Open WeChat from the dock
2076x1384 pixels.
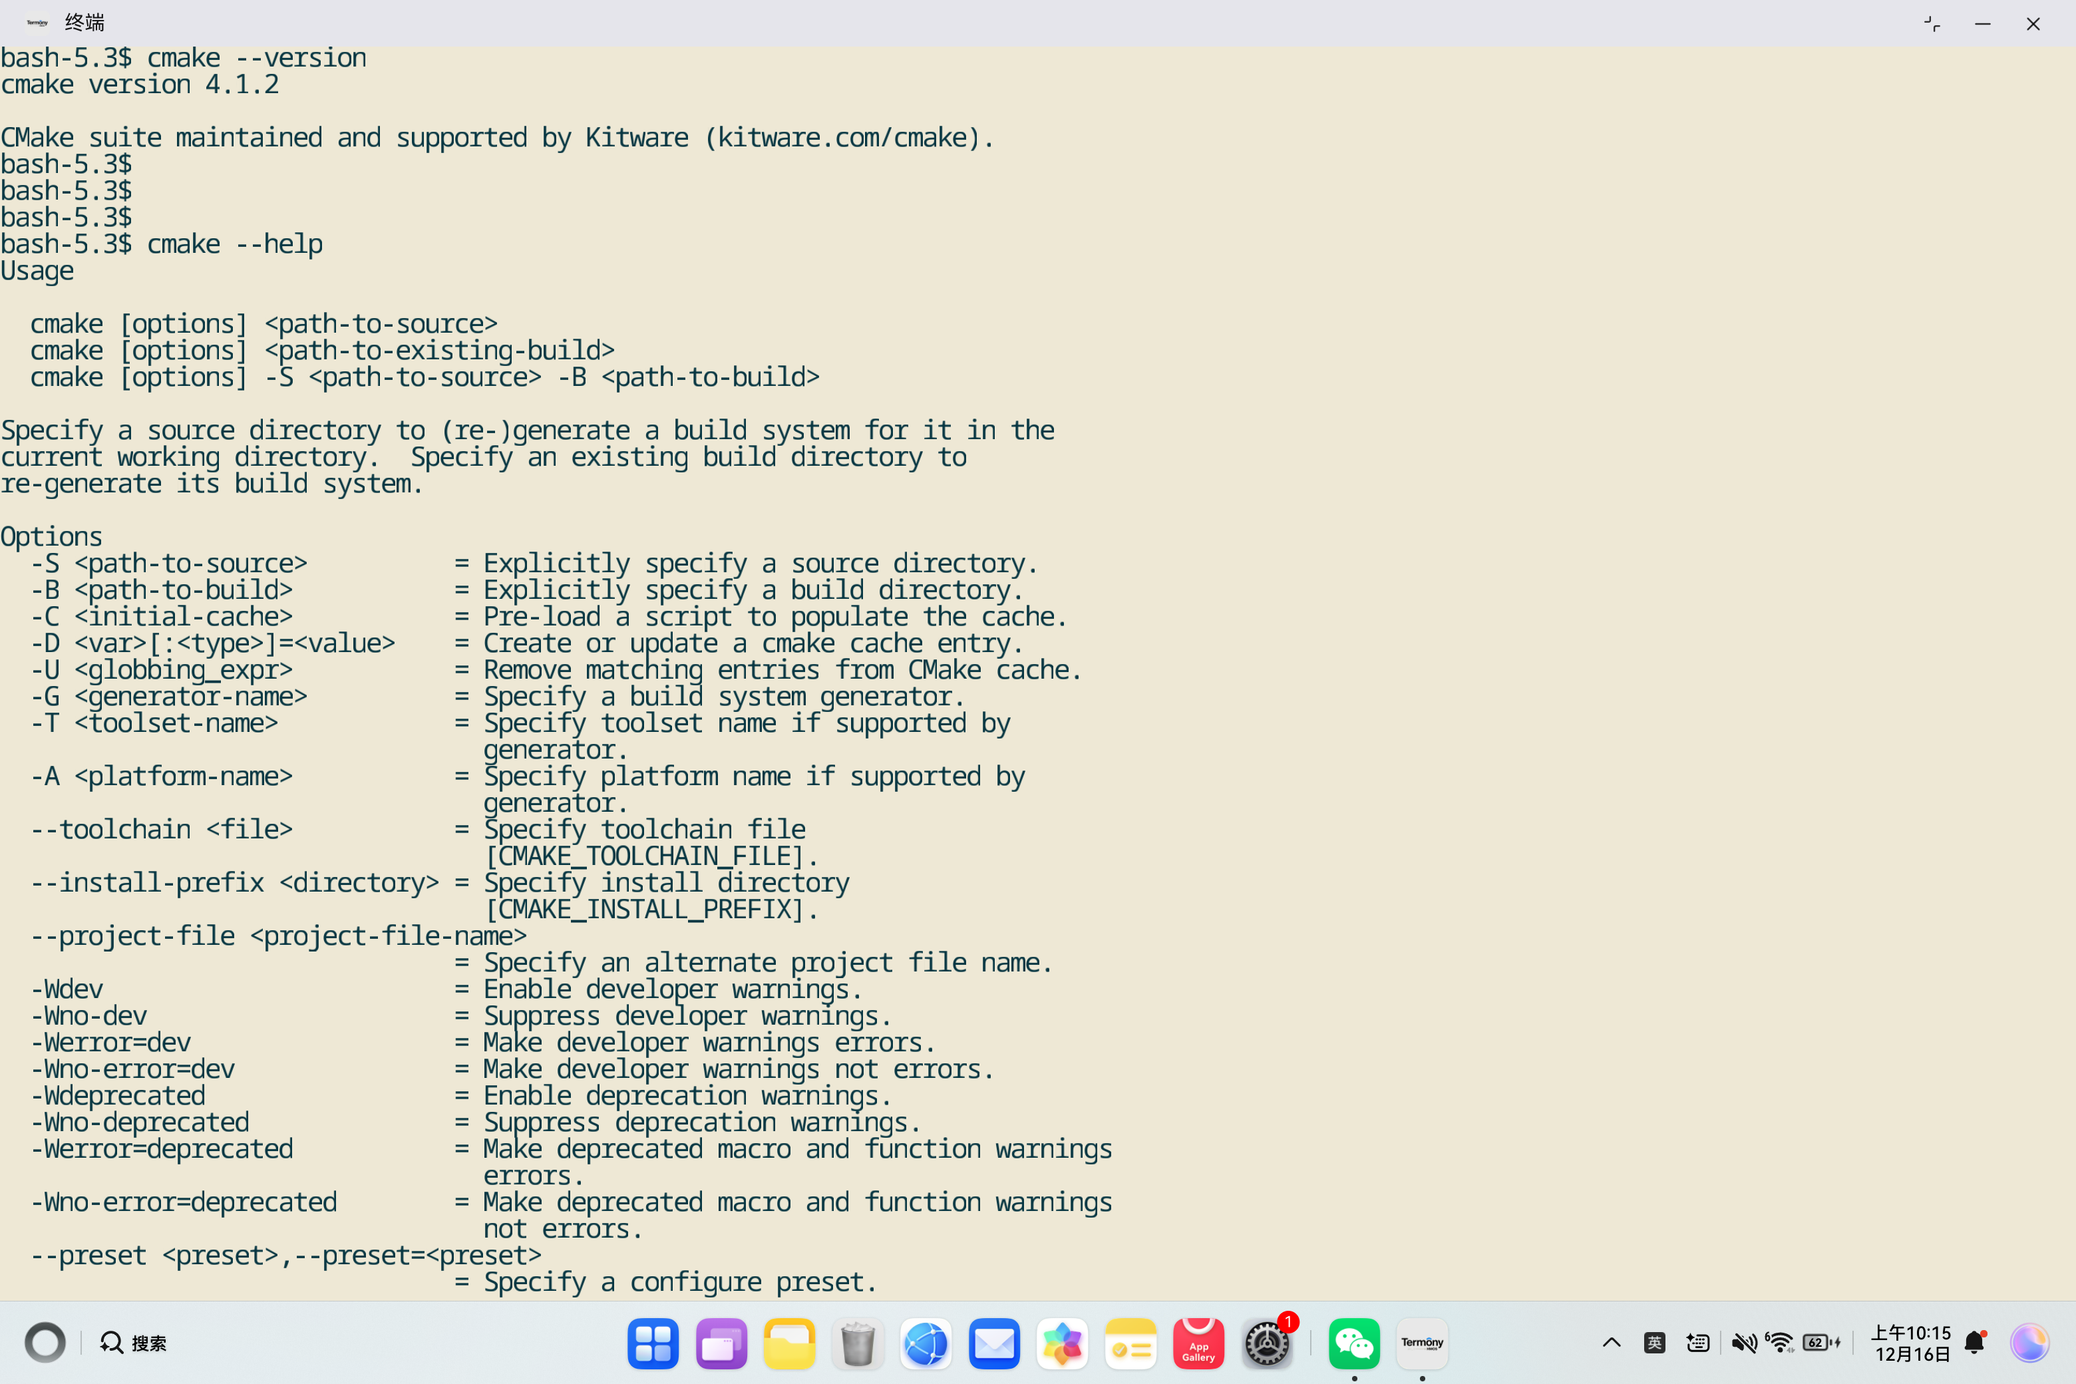tap(1353, 1343)
